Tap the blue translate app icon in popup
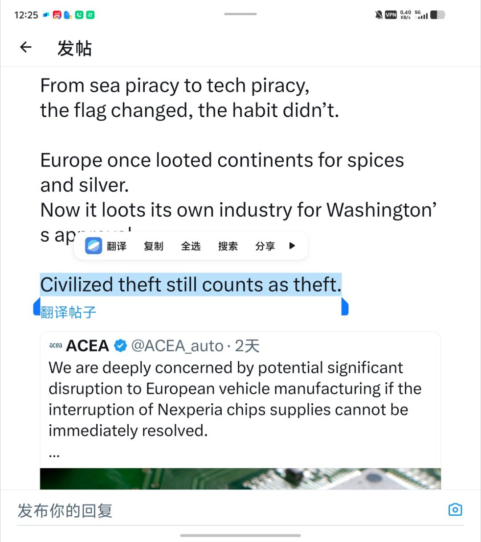This screenshot has height=542, width=481. (x=94, y=246)
